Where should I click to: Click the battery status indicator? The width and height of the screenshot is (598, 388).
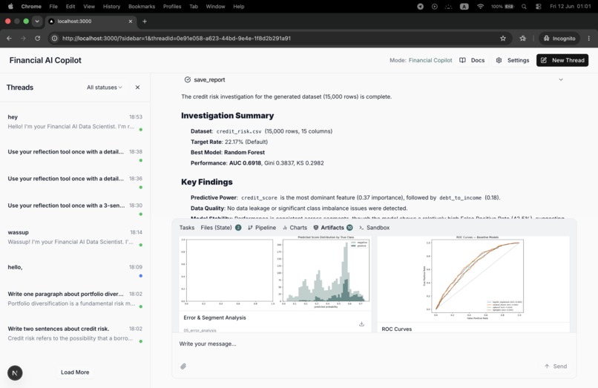(x=503, y=7)
